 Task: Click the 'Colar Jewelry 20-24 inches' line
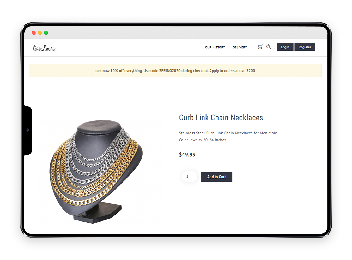203,140
